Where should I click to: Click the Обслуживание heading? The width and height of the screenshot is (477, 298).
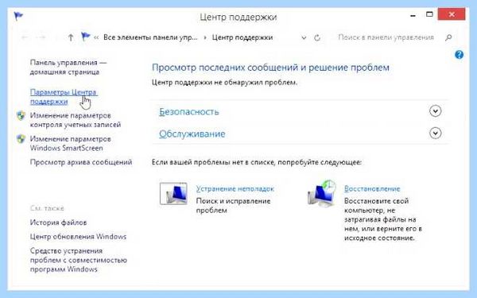pyautogui.click(x=192, y=134)
